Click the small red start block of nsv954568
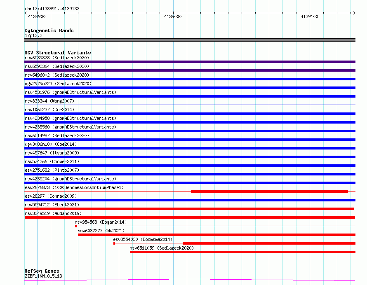367x285 pixels. pyautogui.click(x=76, y=226)
